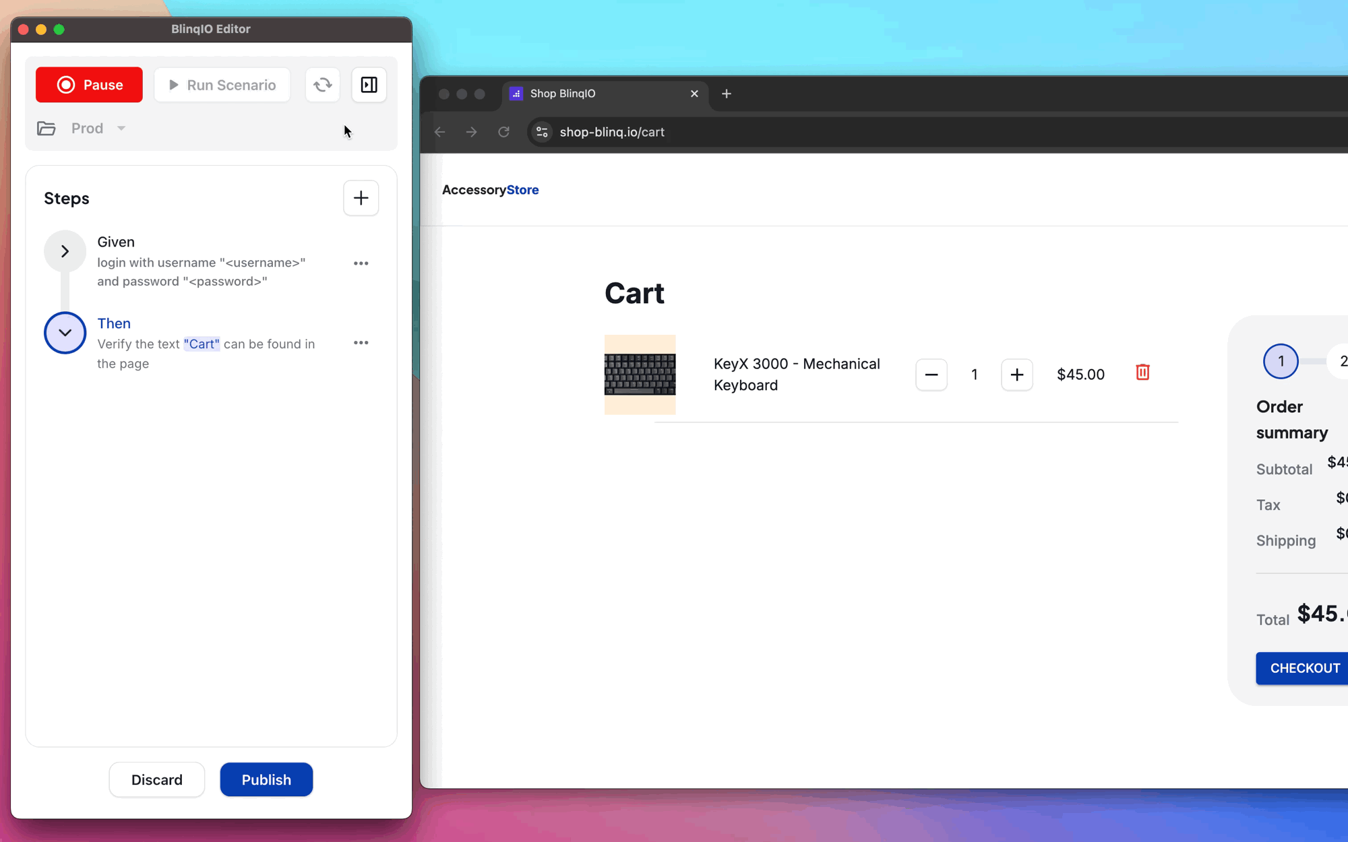Click the reset/undo icon in toolbar

click(x=323, y=84)
